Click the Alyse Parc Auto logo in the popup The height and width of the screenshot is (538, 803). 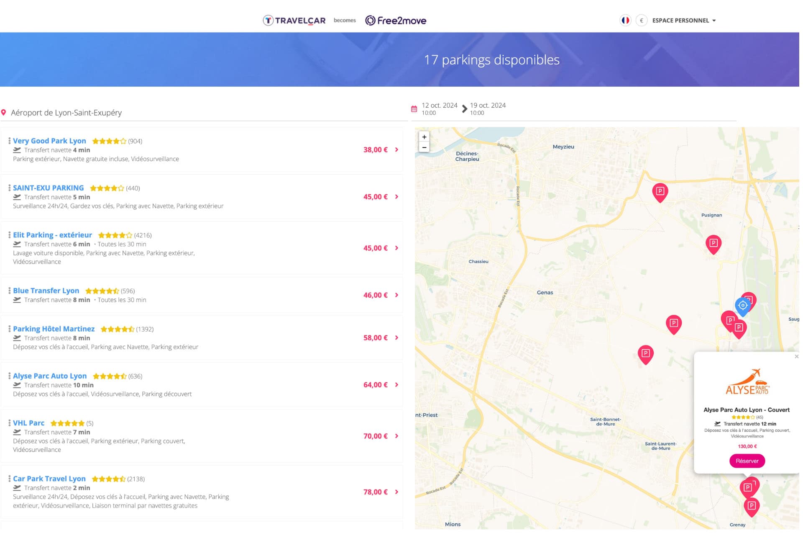pyautogui.click(x=747, y=382)
